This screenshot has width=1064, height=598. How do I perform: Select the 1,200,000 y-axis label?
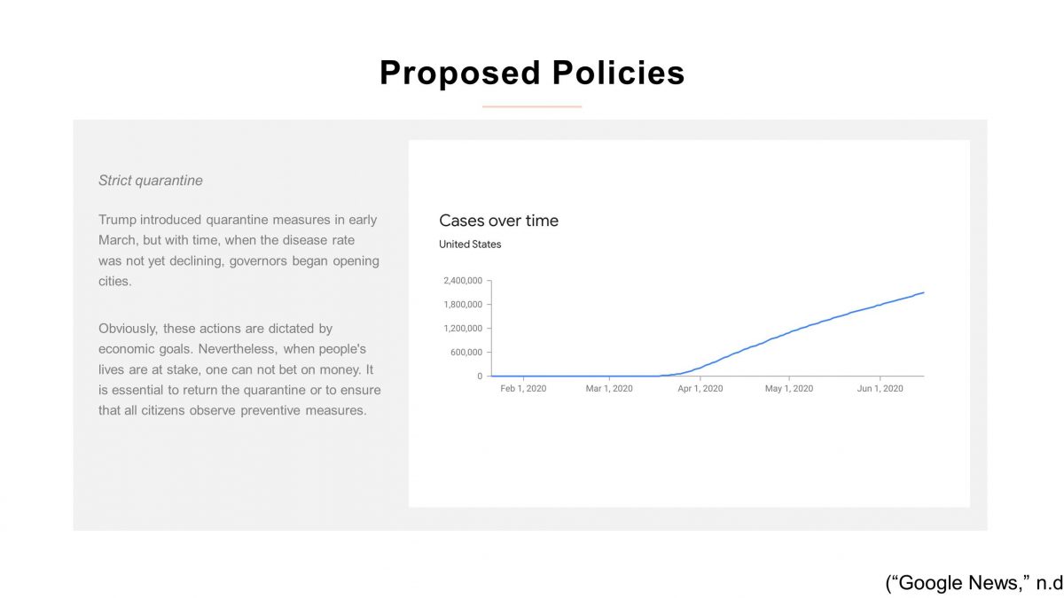pyautogui.click(x=461, y=329)
